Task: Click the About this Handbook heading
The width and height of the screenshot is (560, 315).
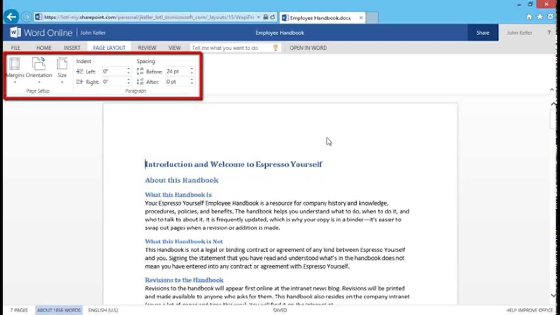Action: click(x=182, y=180)
